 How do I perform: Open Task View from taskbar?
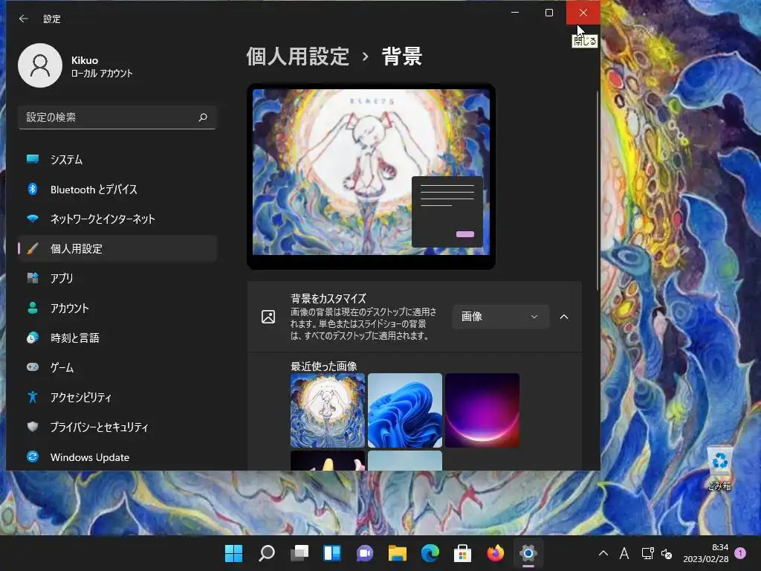(299, 553)
